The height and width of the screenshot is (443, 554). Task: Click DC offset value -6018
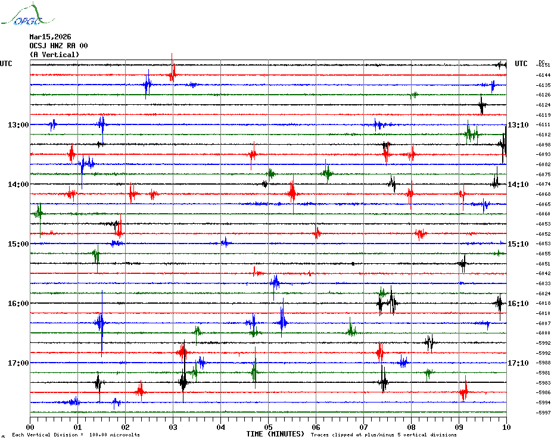pyautogui.click(x=543, y=303)
